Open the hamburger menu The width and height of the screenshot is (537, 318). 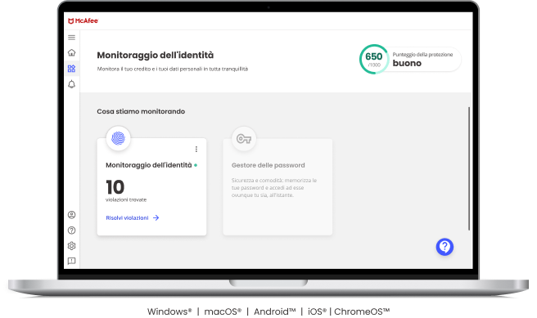click(71, 38)
